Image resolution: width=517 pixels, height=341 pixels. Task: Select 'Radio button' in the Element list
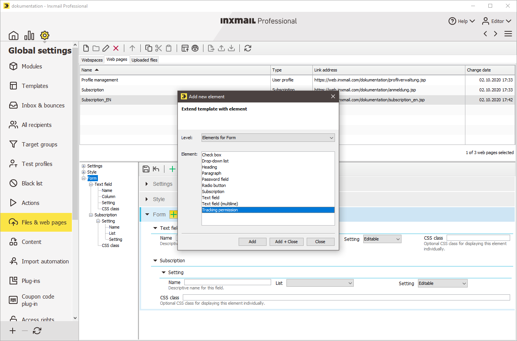[268, 185]
